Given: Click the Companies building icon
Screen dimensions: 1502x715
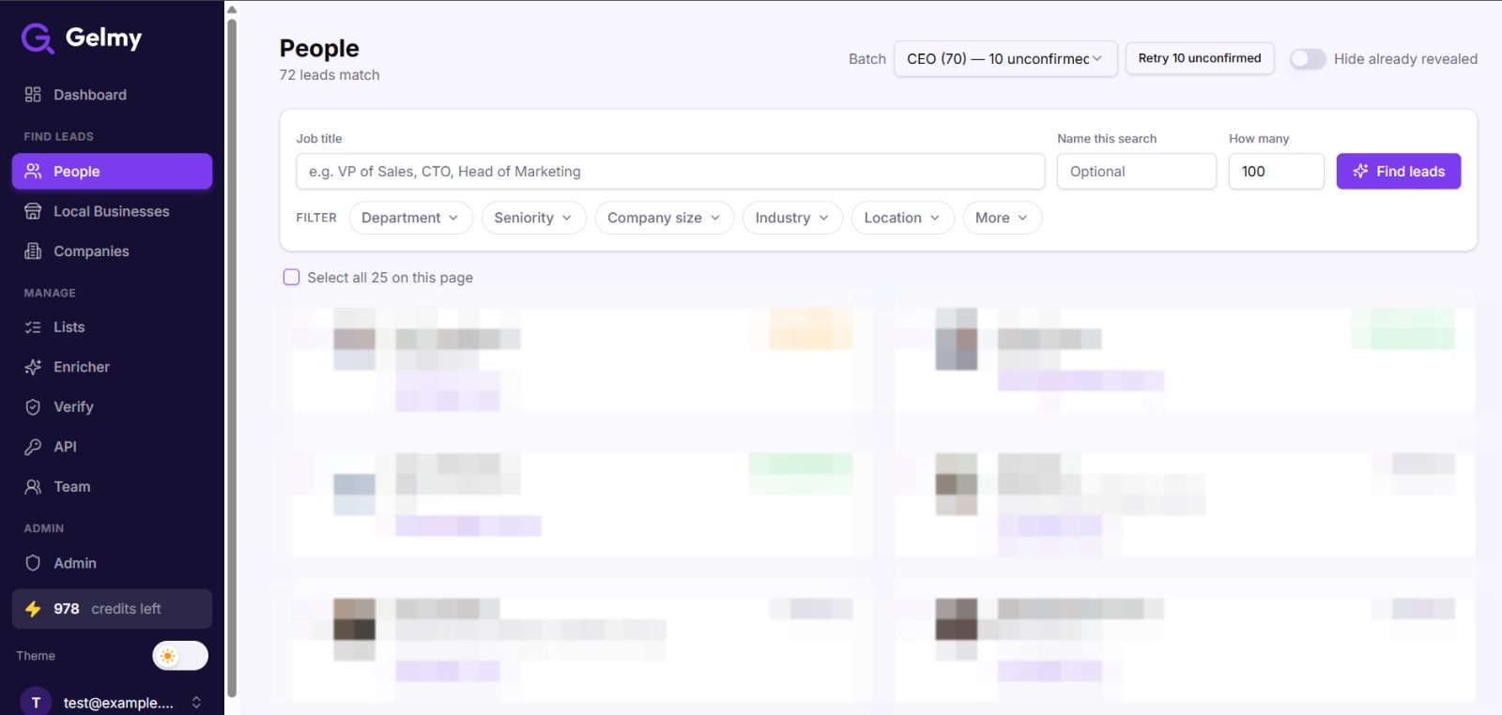Looking at the screenshot, I should 33,251.
